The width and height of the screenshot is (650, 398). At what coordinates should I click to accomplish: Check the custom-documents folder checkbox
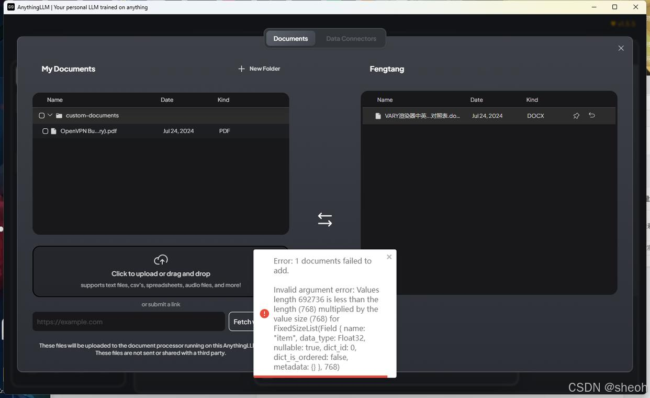42,115
